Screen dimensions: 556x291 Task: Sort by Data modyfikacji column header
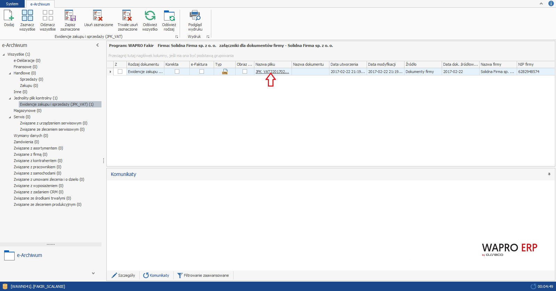pyautogui.click(x=385, y=64)
